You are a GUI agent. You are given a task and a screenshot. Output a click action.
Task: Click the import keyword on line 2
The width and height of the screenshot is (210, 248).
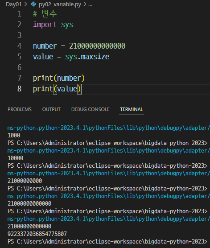coord(45,25)
